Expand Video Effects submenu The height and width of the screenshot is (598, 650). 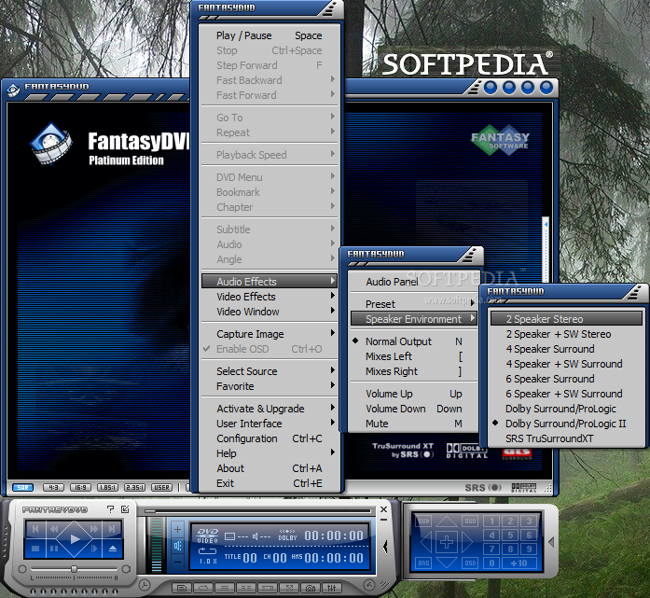[270, 297]
